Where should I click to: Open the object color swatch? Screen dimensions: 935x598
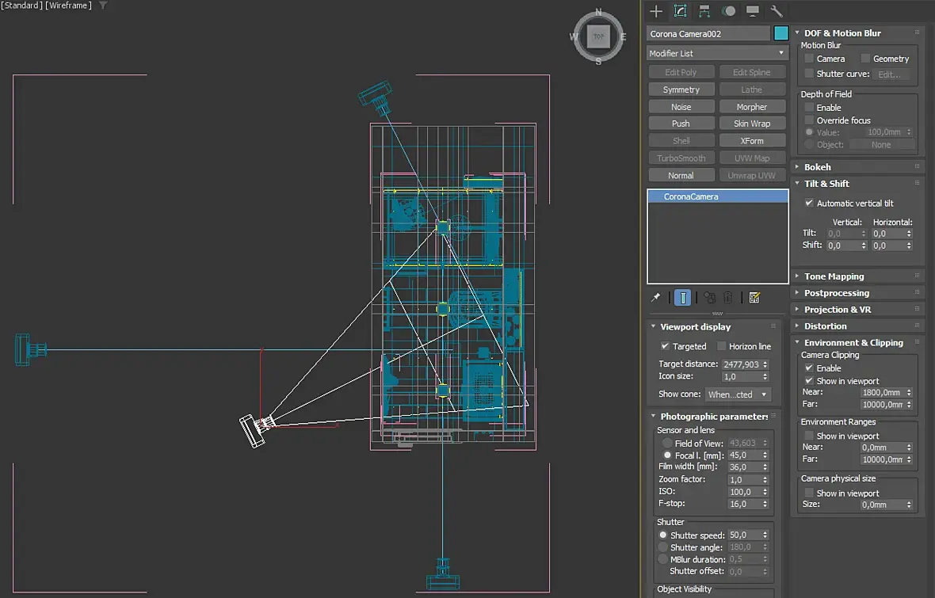point(781,33)
